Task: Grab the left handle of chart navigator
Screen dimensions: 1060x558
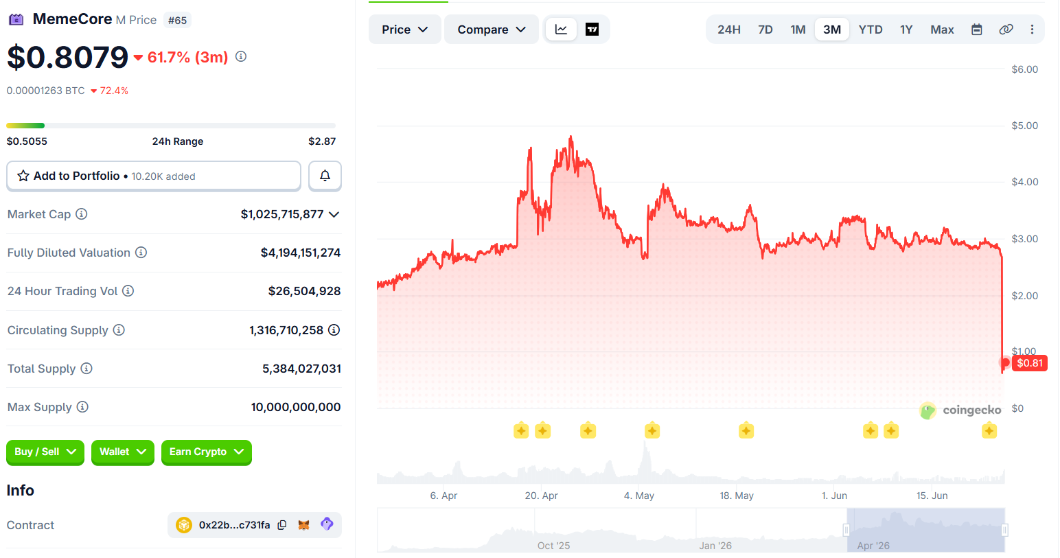Action: pyautogui.click(x=846, y=530)
